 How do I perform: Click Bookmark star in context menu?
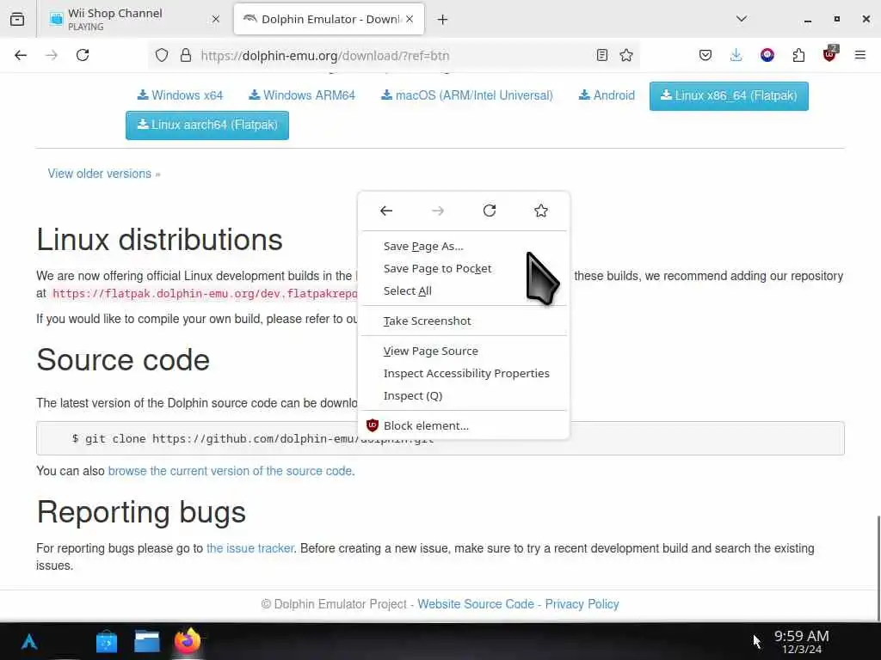point(541,211)
